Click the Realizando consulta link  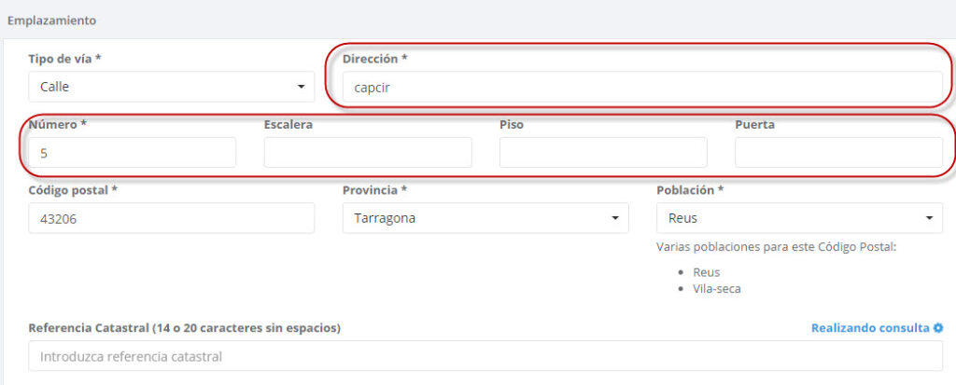click(870, 328)
